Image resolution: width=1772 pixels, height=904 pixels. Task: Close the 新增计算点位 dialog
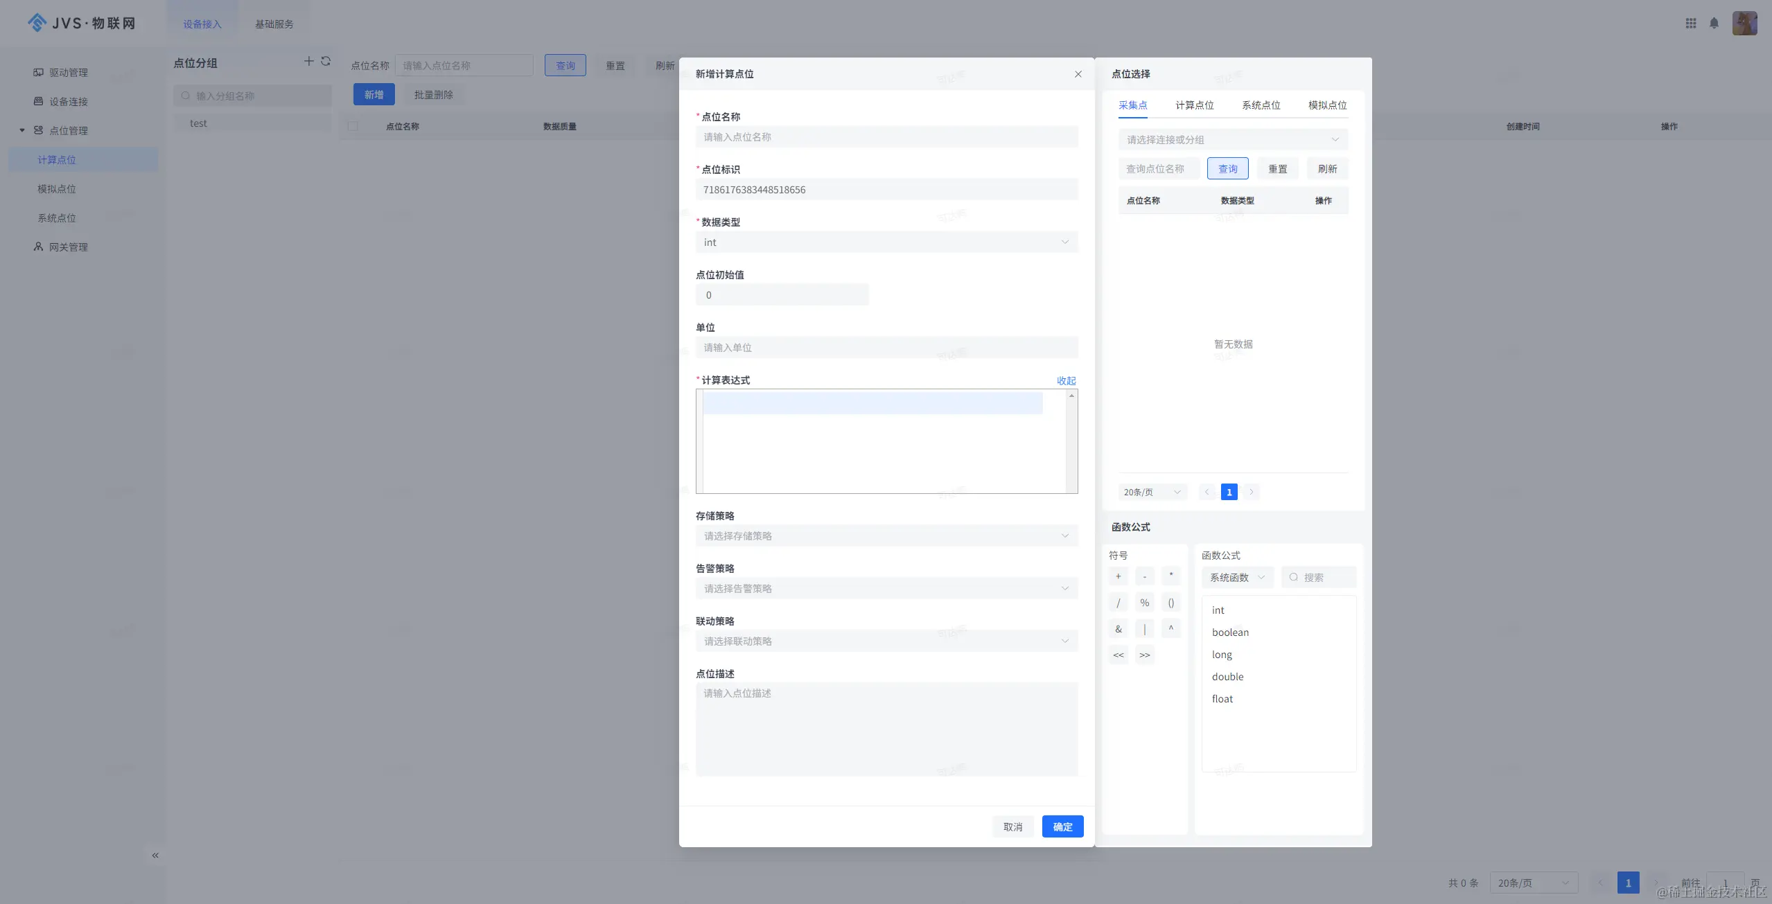click(1078, 74)
